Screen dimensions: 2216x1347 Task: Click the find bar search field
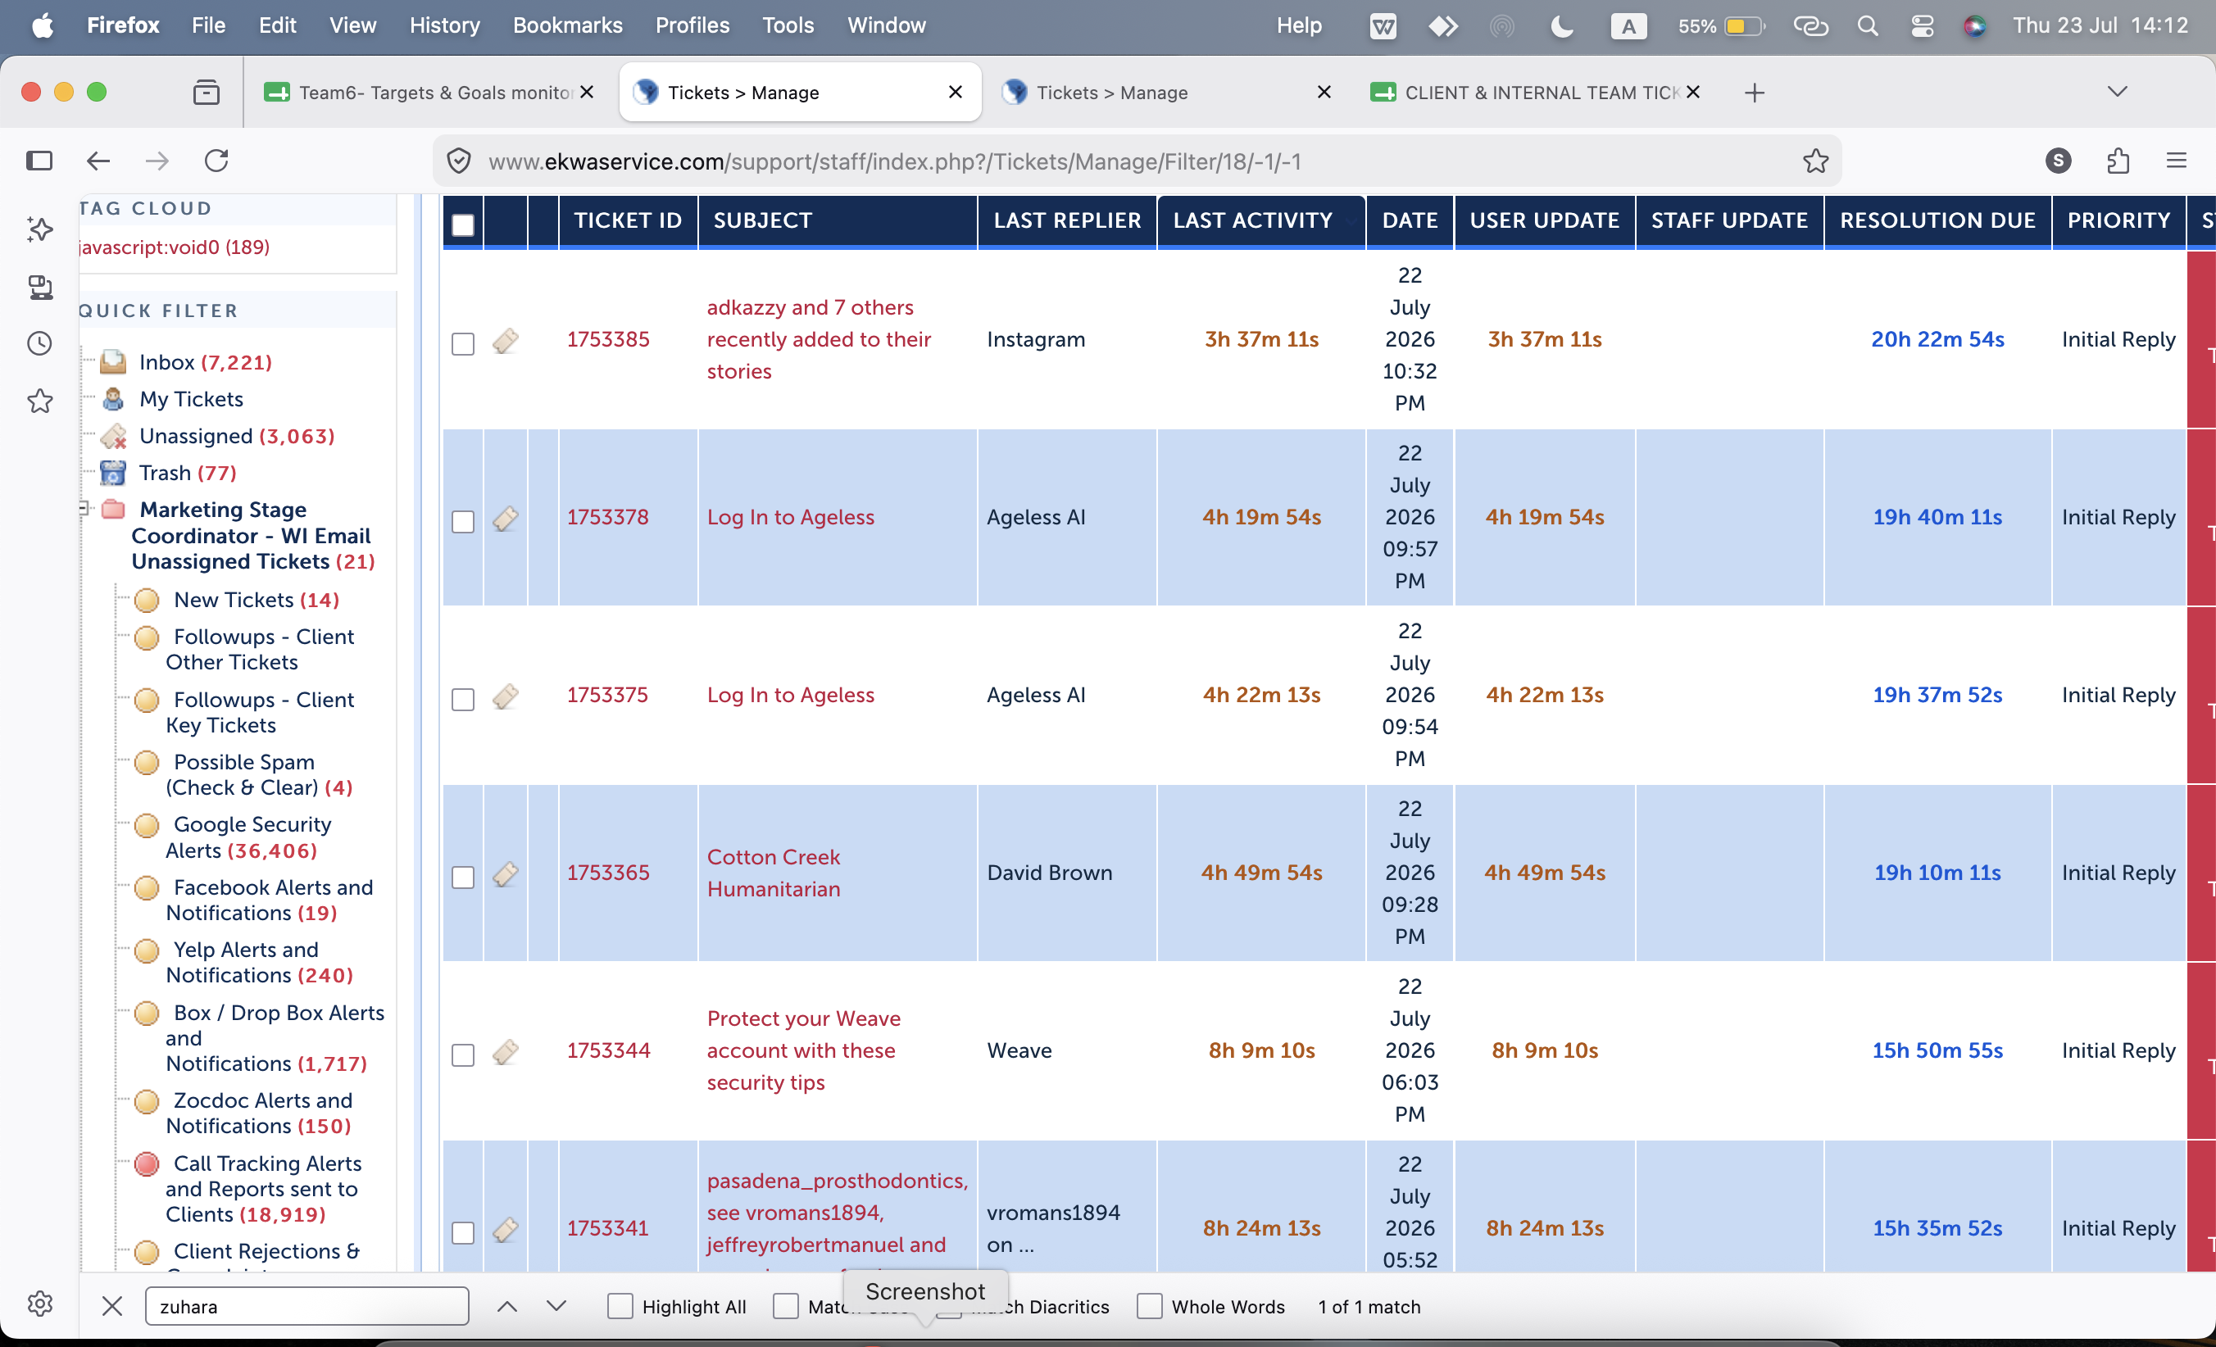pyautogui.click(x=307, y=1306)
